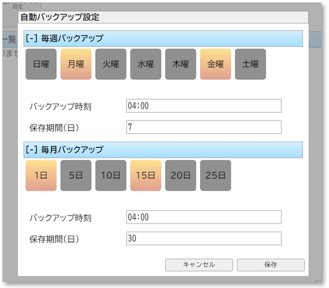Toggle the 日曜 (Sunday) weekly backup day

[x=41, y=64]
